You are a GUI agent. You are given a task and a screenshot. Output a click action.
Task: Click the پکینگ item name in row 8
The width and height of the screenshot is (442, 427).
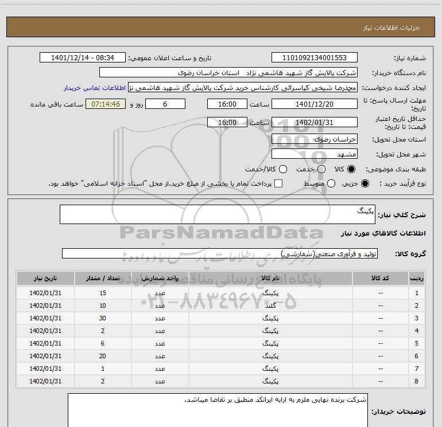(270, 381)
